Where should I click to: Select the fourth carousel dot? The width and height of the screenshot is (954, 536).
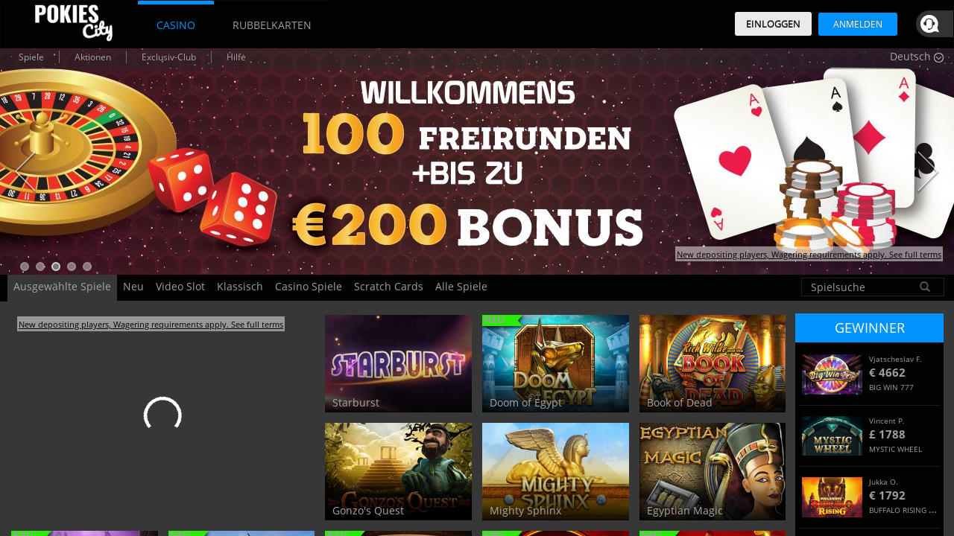(72, 267)
